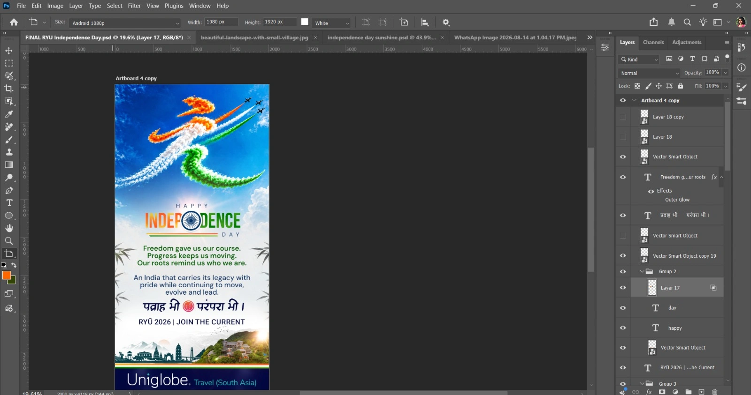
Task: Open the artboard settings gear icon
Action: 446,22
